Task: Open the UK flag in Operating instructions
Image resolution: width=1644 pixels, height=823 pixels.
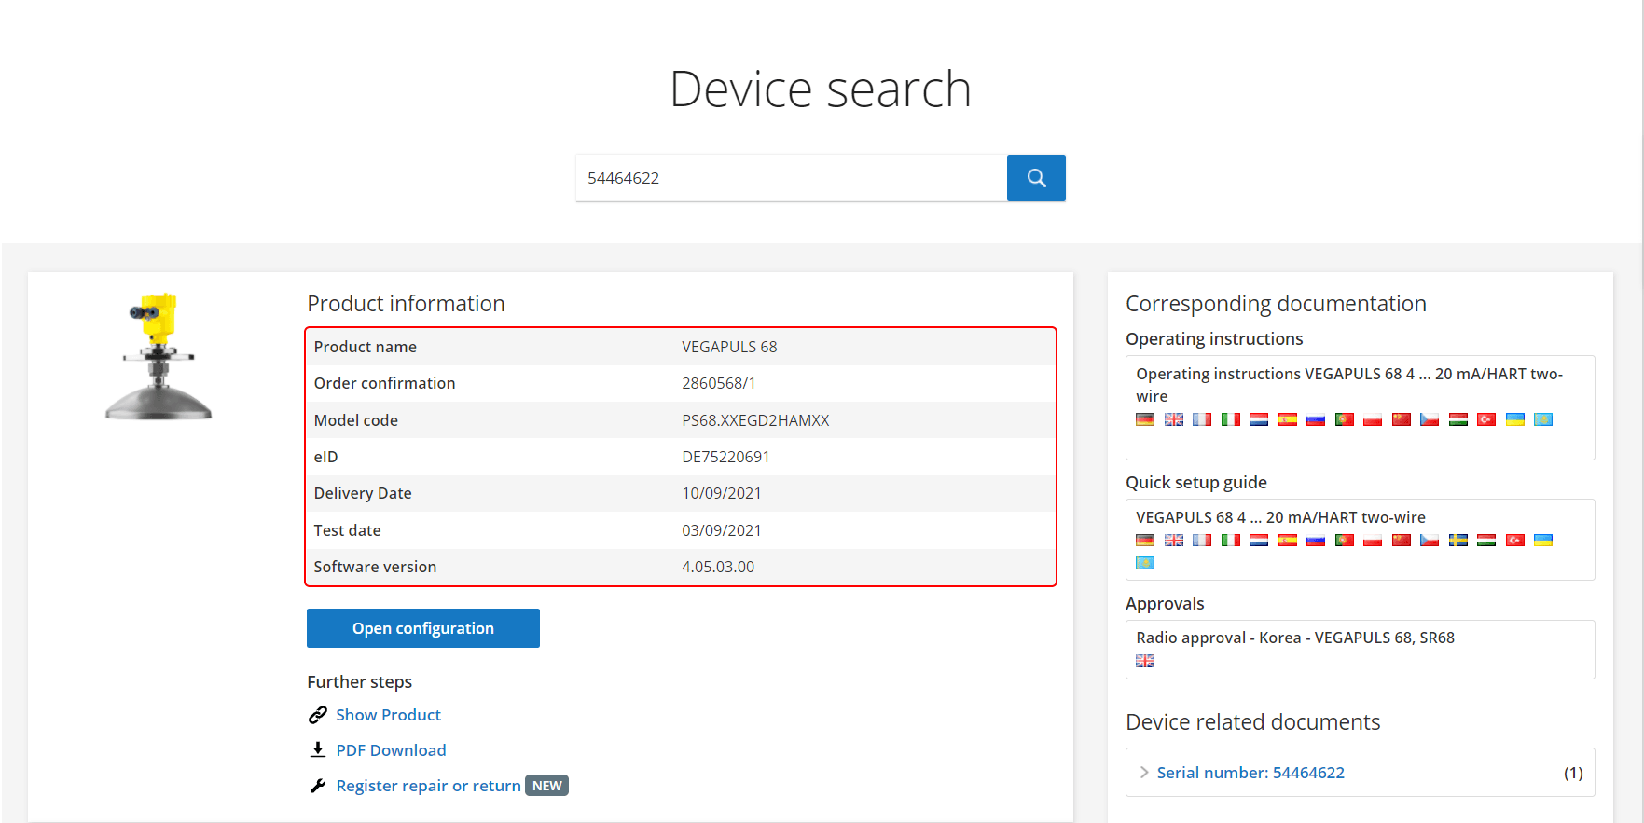Action: (1174, 419)
